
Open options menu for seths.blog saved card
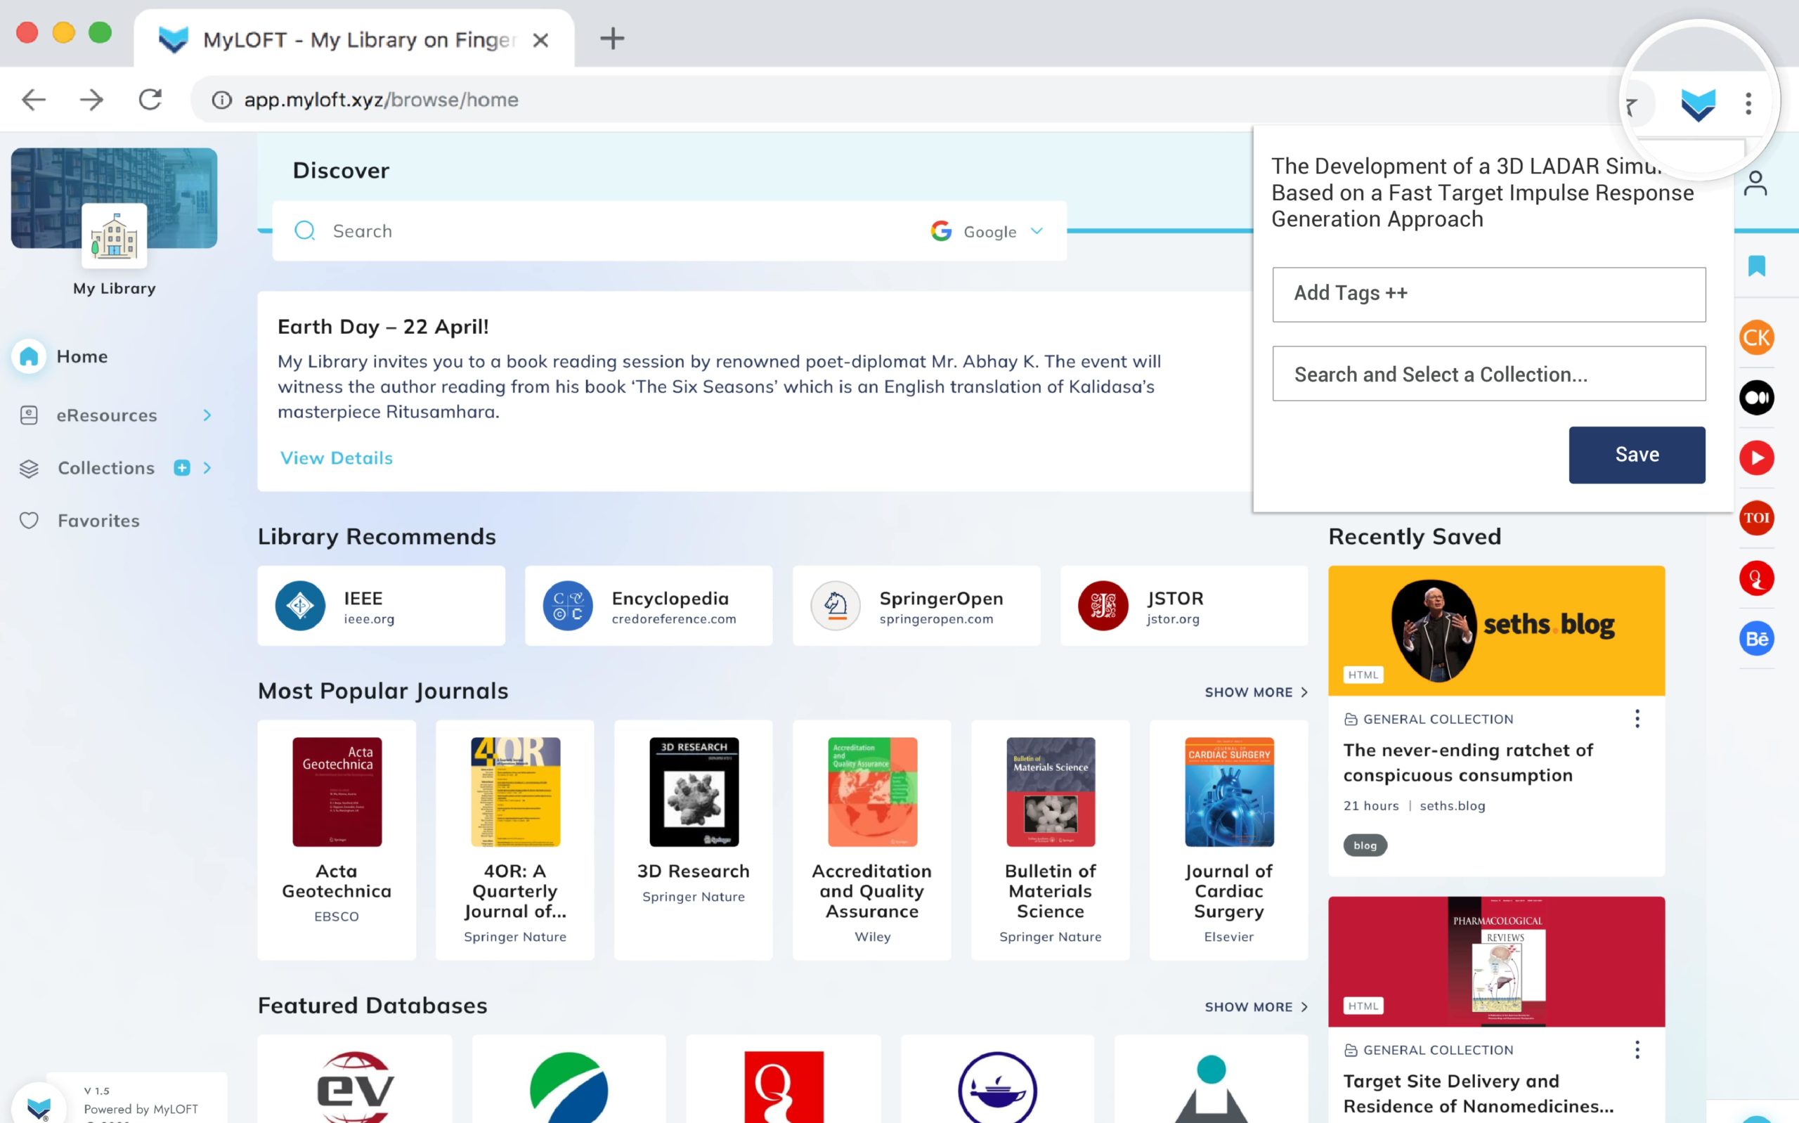coord(1637,719)
